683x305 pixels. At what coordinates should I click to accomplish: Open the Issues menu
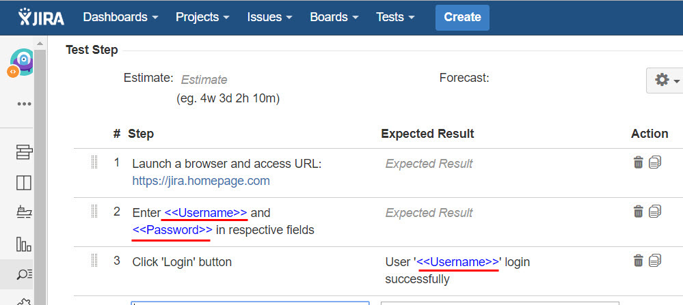(270, 17)
